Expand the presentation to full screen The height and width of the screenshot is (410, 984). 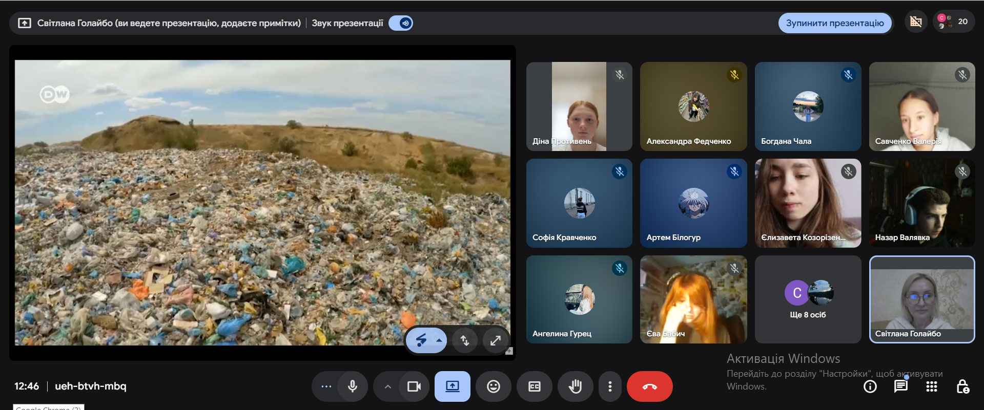click(x=495, y=340)
